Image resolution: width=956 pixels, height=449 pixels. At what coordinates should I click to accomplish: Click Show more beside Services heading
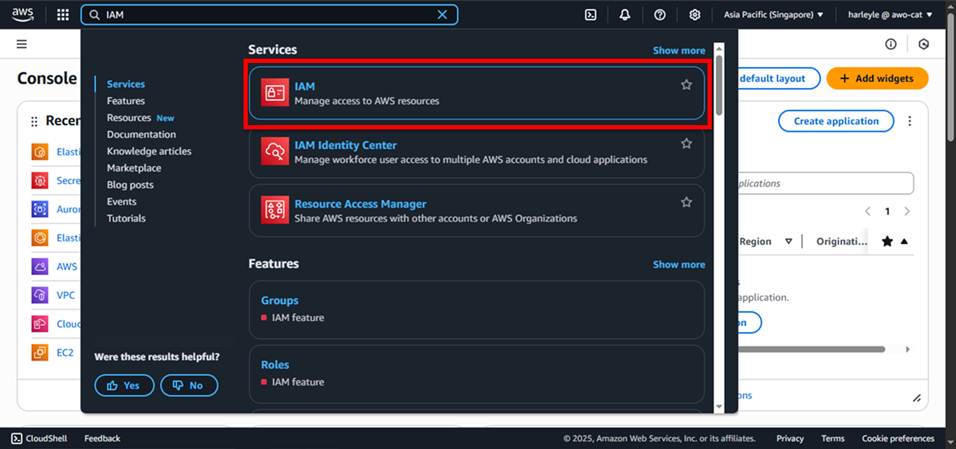(x=679, y=50)
